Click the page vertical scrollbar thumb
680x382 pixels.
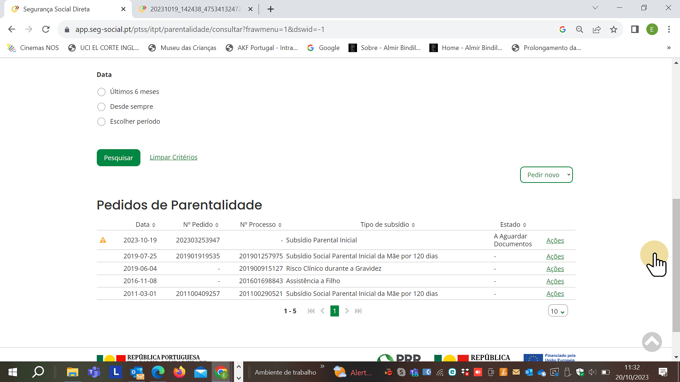click(676, 265)
